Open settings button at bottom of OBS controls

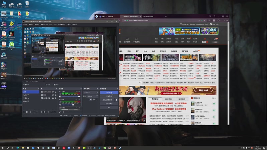pos(109,107)
